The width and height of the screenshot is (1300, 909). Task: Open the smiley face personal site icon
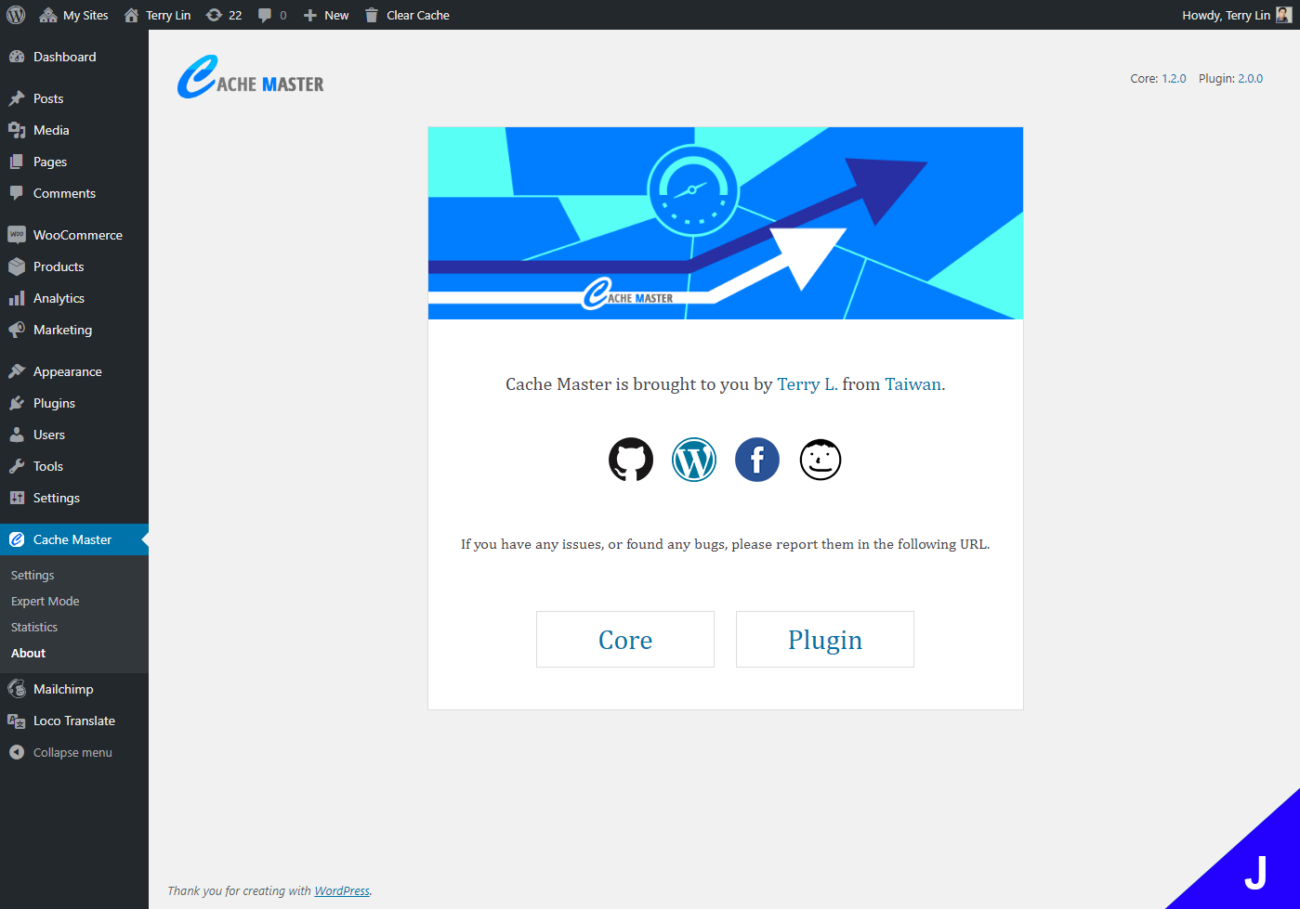point(821,460)
